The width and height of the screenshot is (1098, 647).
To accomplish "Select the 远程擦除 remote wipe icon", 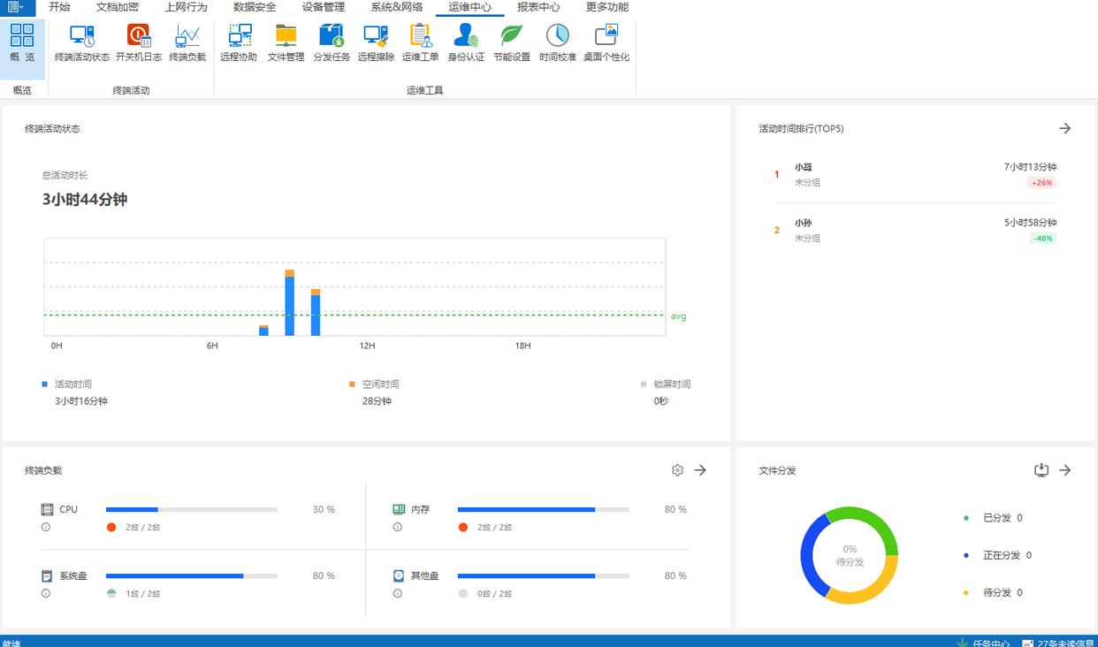I will pos(376,42).
